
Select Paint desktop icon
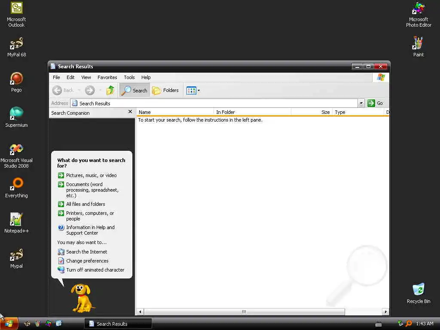pos(419,47)
